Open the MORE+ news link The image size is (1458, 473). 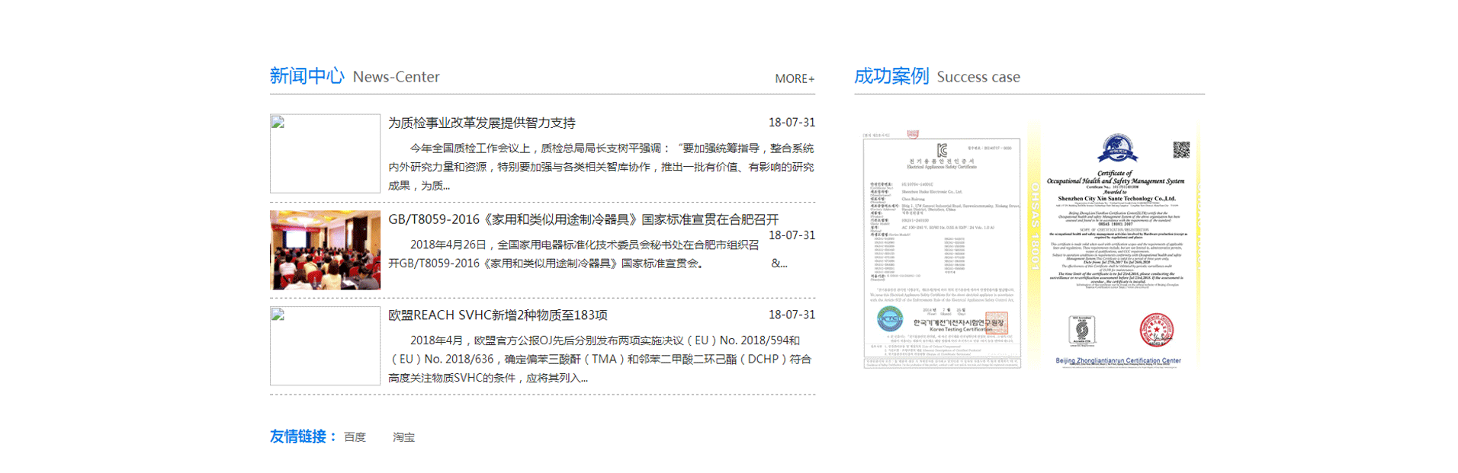point(795,78)
